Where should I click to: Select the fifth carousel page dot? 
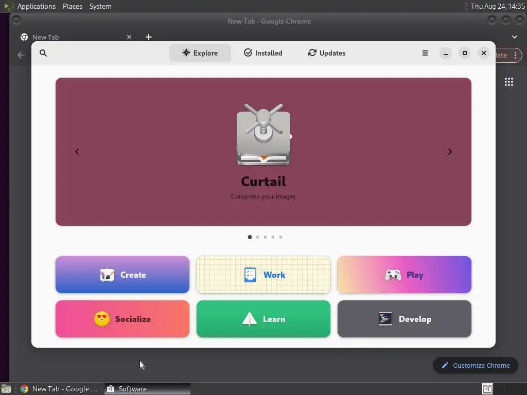pos(280,237)
